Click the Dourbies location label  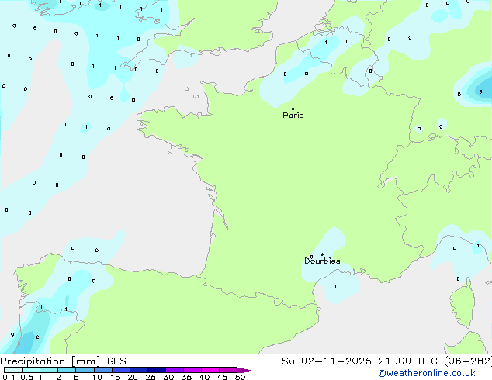322,261
